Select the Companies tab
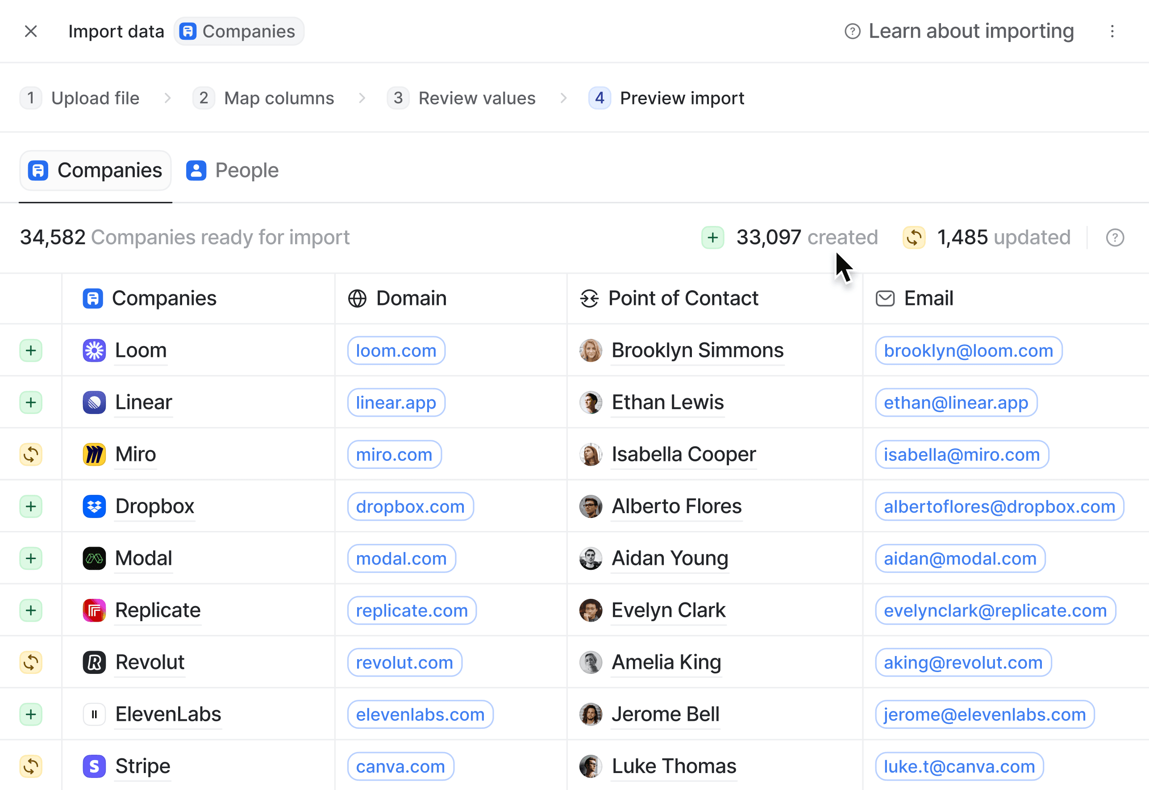 click(96, 170)
